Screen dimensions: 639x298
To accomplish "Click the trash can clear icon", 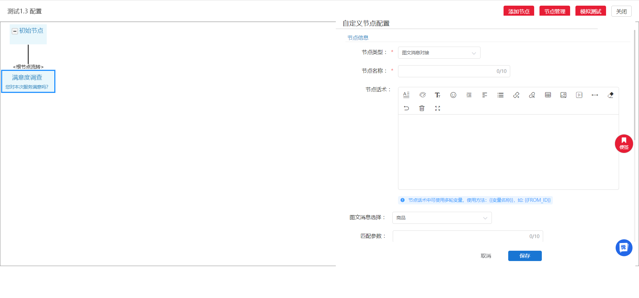I will pyautogui.click(x=422, y=108).
